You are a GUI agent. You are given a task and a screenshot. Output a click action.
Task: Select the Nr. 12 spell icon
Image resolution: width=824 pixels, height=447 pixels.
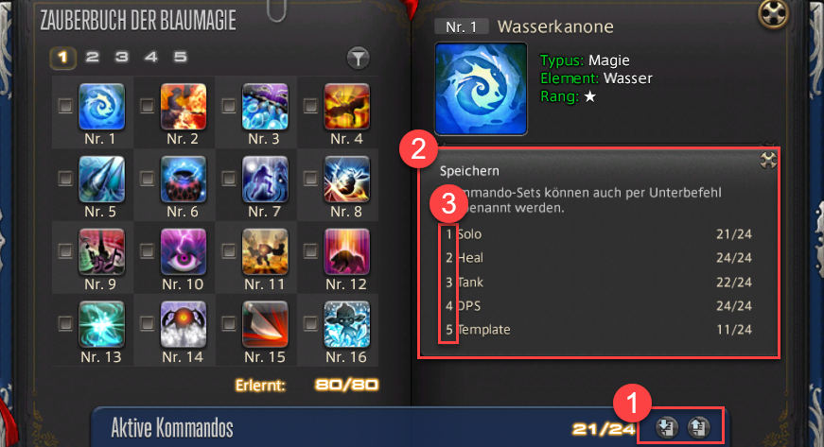tap(347, 251)
